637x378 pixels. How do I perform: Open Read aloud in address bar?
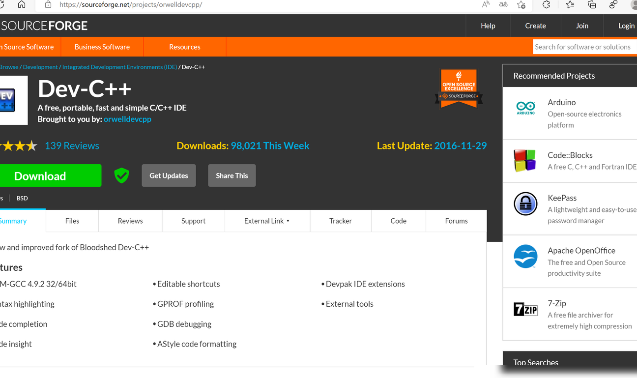(486, 4)
